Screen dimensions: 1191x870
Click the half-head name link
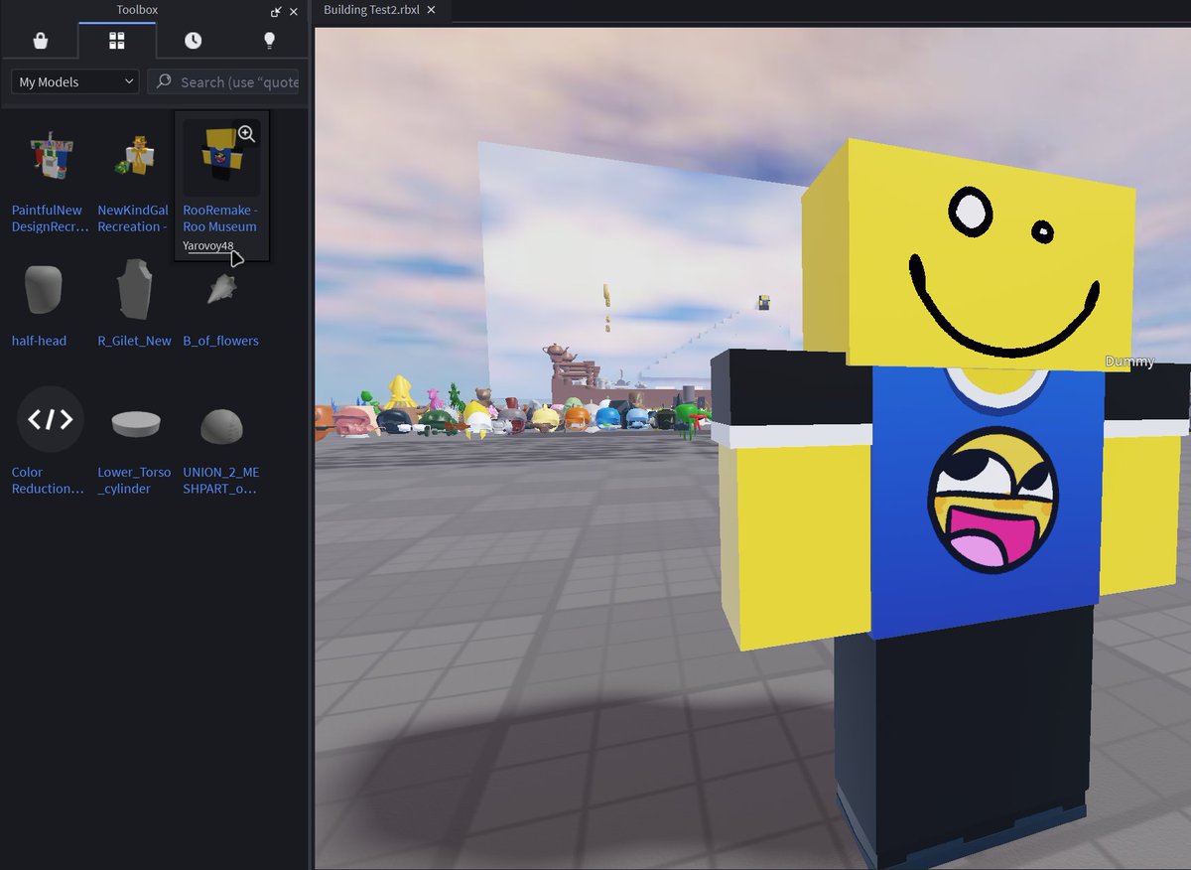(x=39, y=341)
